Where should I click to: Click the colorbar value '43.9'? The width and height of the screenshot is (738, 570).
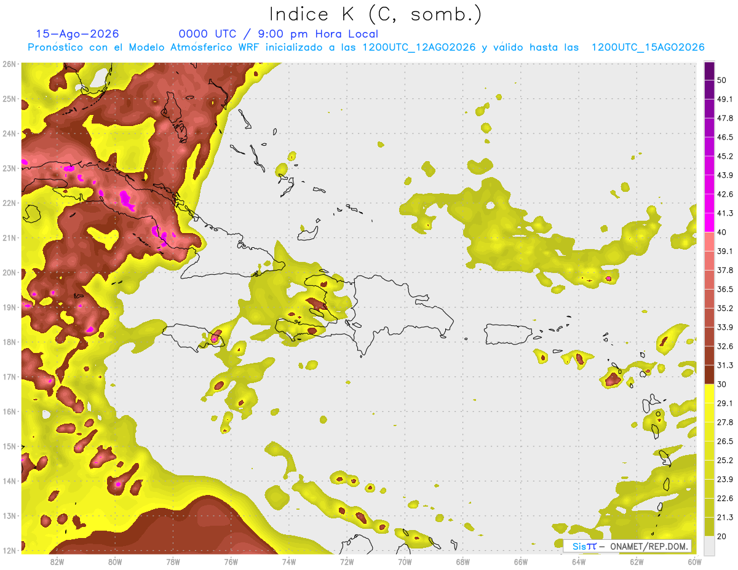(x=725, y=175)
